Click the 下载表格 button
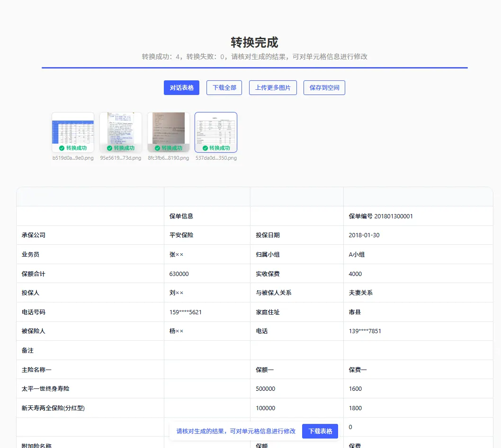Screen dimensions: 501x448 point(320,431)
